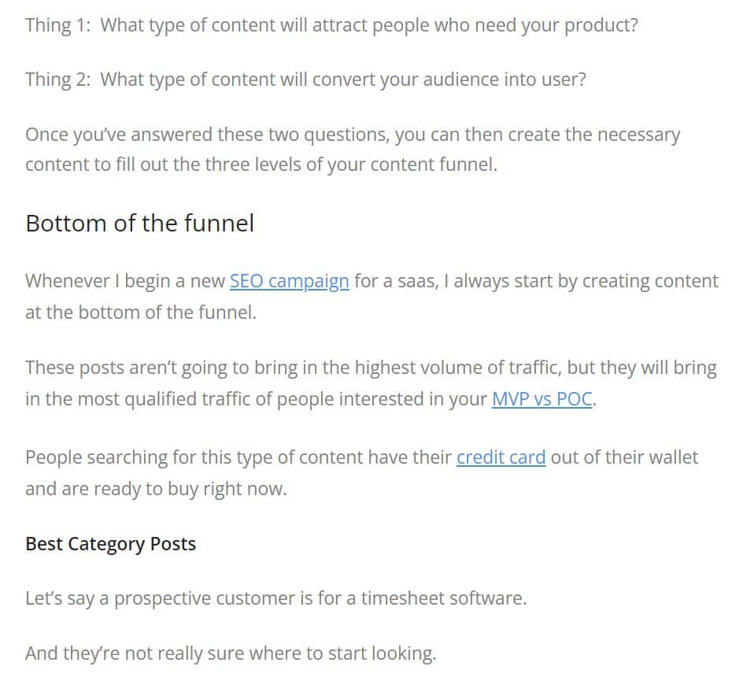Click the words 'out of their wallet'
754x681 pixels.
pos(624,457)
